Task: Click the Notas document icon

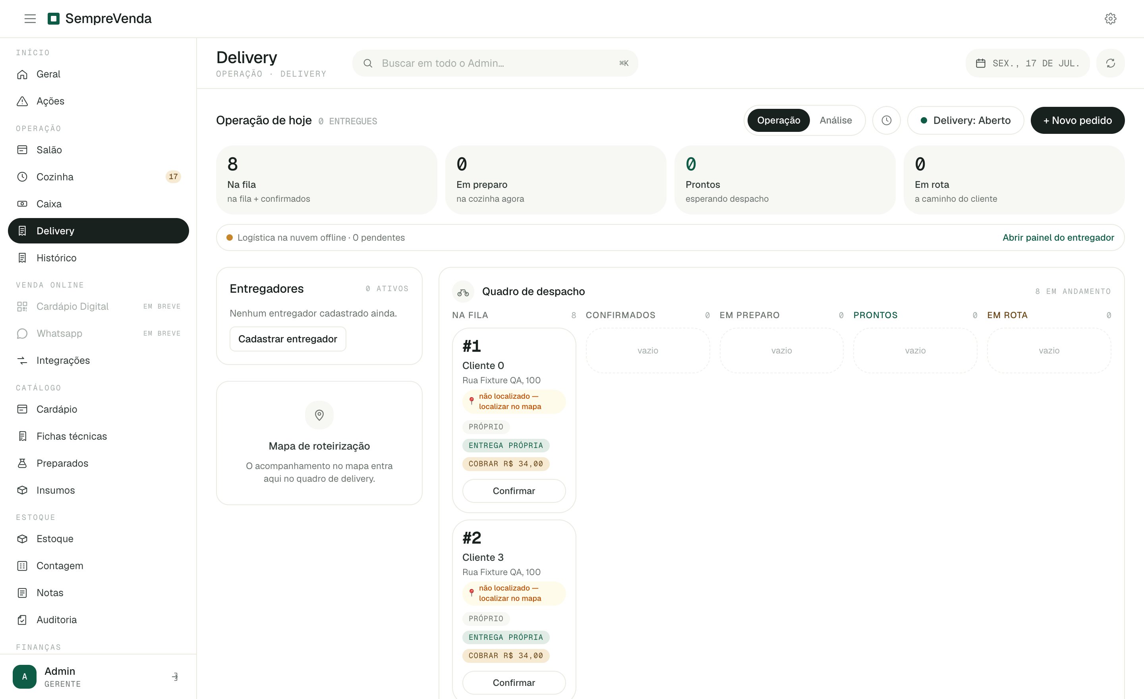Action: point(22,593)
